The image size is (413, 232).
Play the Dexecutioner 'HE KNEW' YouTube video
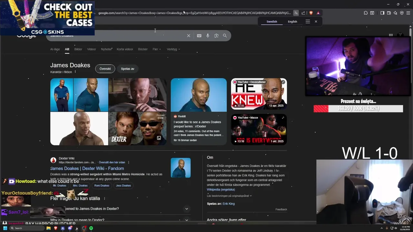[x=259, y=94]
